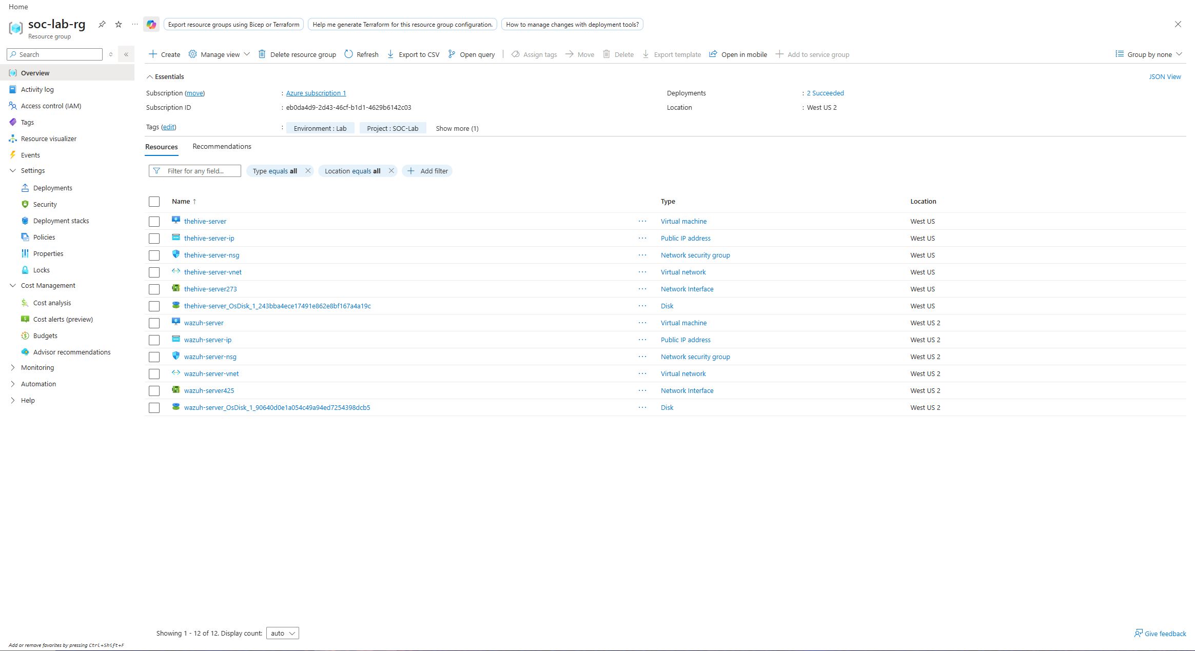Viewport: 1195px width, 651px height.
Task: Open Locks under Settings
Action: (41, 270)
